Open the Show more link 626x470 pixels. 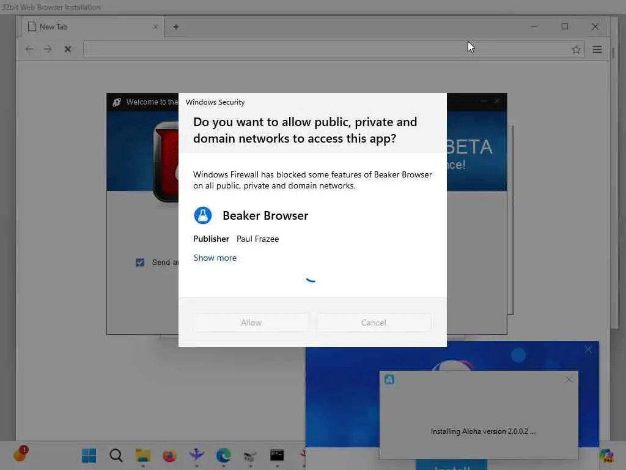pos(215,258)
